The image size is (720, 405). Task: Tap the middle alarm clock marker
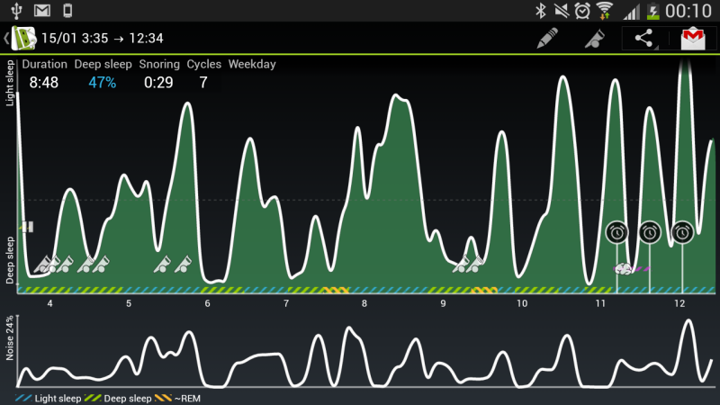(649, 232)
